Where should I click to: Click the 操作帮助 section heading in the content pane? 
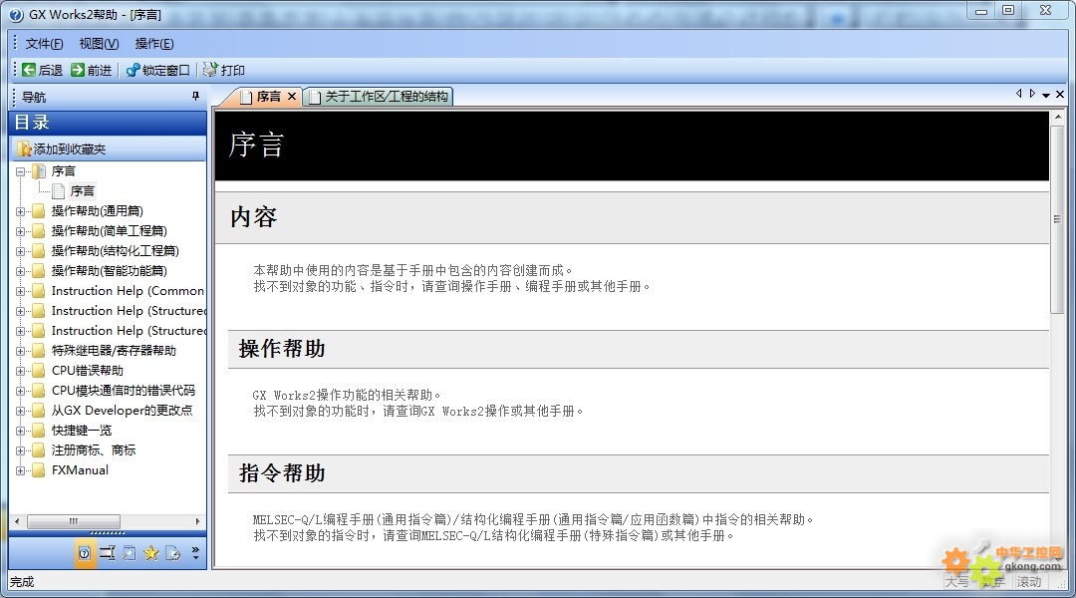[x=282, y=349]
